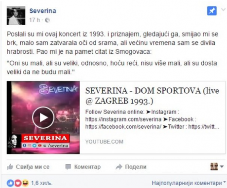Expand Најпопуларнији коментари sort dropdown
The width and height of the screenshot is (227, 188).
coord(189,183)
